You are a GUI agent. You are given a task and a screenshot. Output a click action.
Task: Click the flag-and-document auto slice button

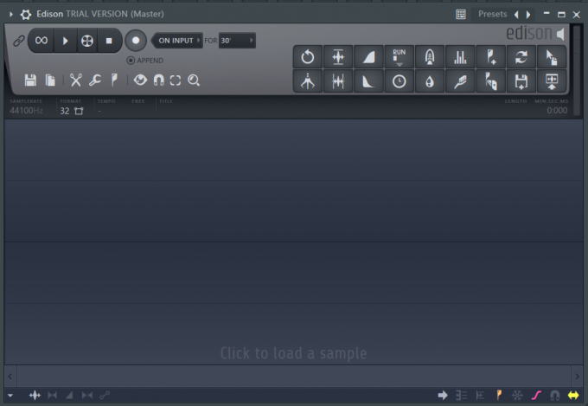491,81
